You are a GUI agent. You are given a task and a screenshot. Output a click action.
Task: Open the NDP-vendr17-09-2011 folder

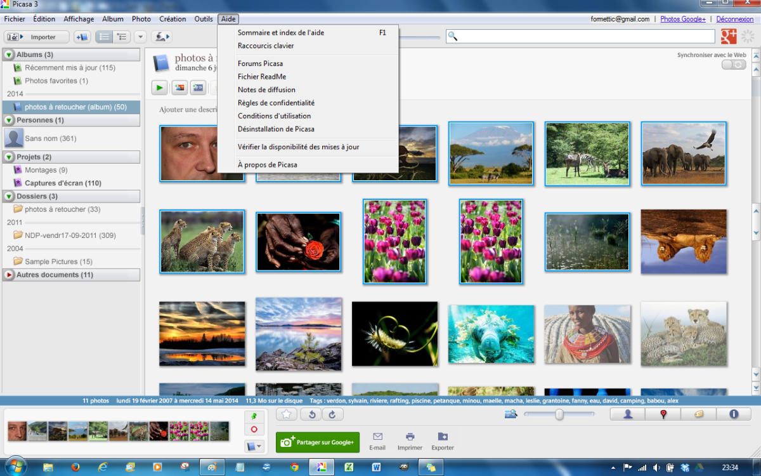click(70, 235)
